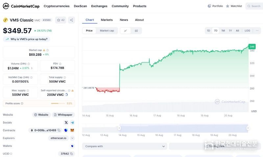Toggle LOG scale on chart

tap(247, 31)
